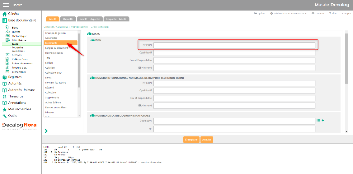Image resolution: width=353 pixels, height=174 pixels.
Task: Open the Outils wrench menu
Action: tap(12, 116)
